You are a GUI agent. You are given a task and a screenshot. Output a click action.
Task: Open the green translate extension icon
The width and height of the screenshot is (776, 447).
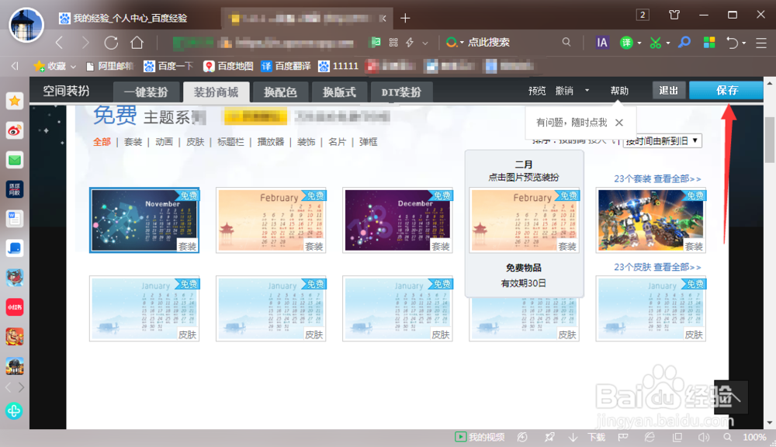point(626,43)
